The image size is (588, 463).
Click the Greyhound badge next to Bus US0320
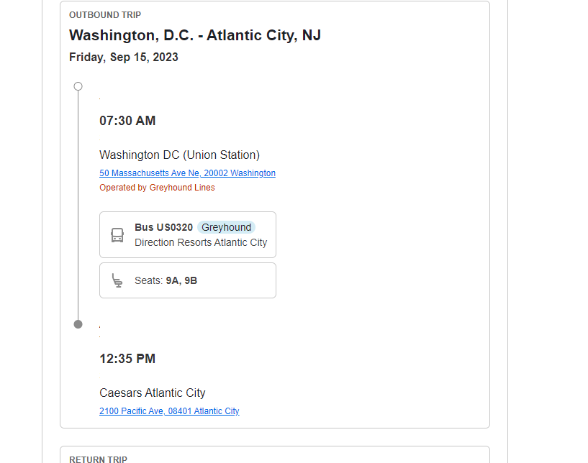pyautogui.click(x=226, y=227)
